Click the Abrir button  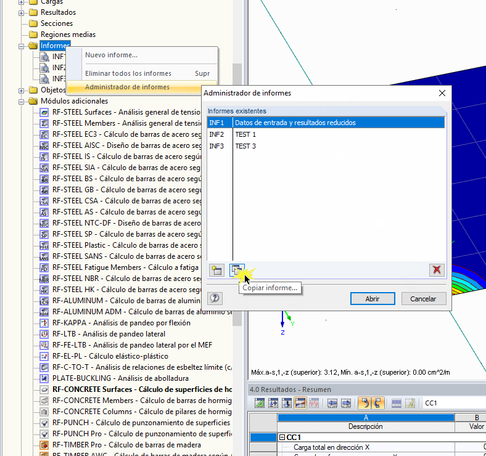point(373,299)
